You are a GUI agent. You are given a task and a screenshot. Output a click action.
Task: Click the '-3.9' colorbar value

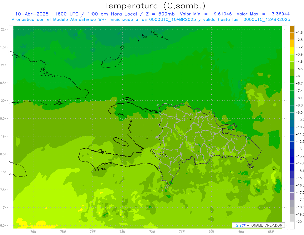tap(299, 54)
